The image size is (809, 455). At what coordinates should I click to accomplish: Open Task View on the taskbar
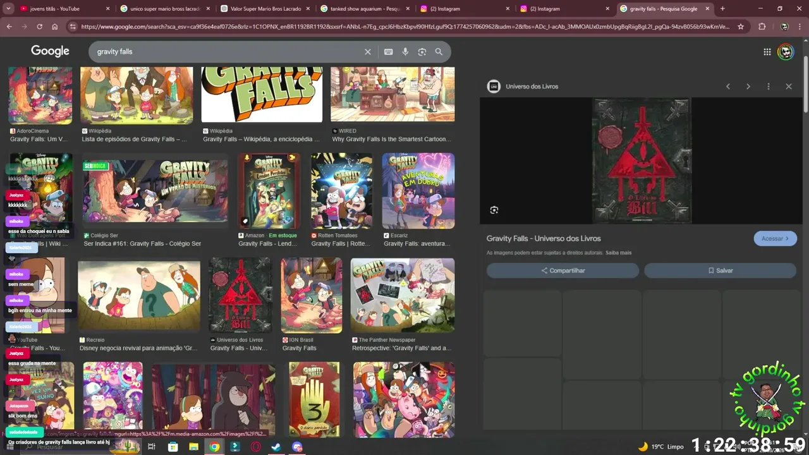tap(152, 447)
